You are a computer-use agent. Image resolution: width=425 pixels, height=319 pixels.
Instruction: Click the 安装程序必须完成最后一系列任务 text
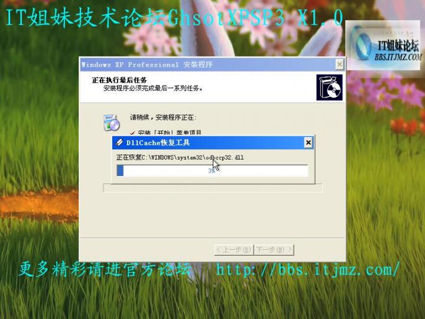[x=153, y=88]
